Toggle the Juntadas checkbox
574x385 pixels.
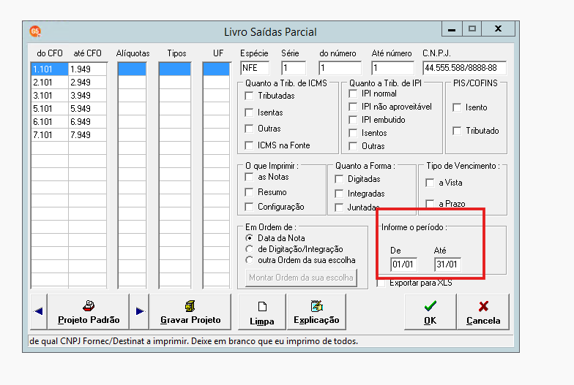(x=339, y=207)
